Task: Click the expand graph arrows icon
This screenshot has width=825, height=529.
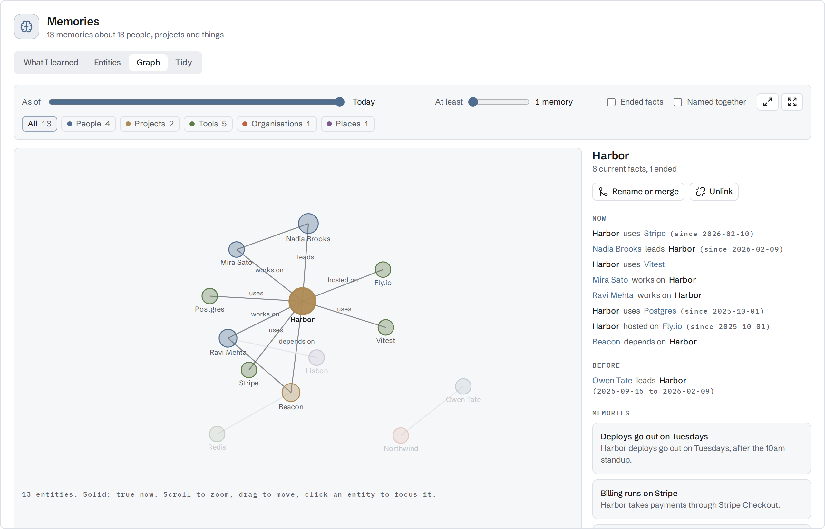Action: [x=767, y=102]
